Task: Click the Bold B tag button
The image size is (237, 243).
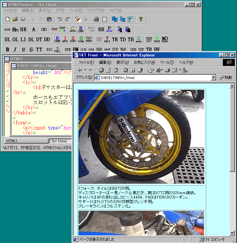Action: 7,49
